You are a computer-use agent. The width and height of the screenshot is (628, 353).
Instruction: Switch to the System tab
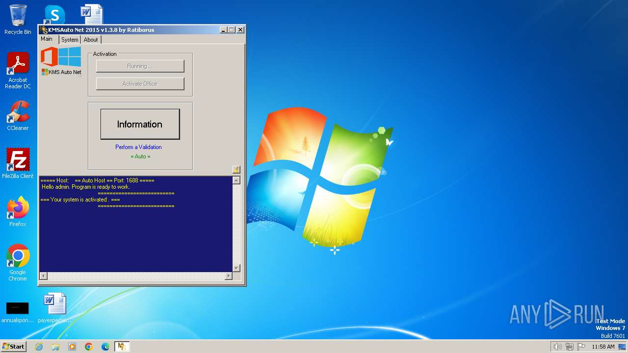(70, 40)
